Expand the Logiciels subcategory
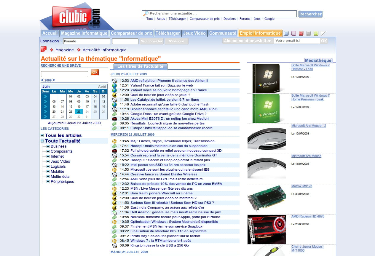375x256 pixels. tap(48, 167)
